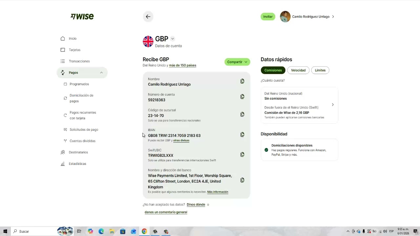
Task: Open Task View in the taskbar
Action: click(79, 231)
